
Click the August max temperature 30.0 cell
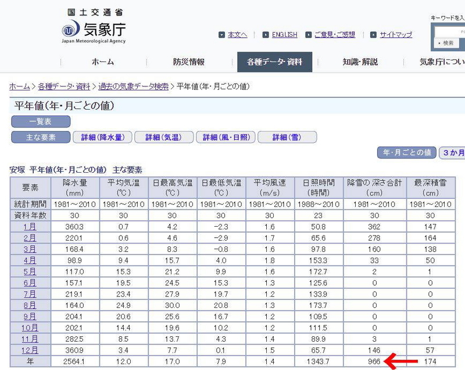pyautogui.click(x=172, y=306)
